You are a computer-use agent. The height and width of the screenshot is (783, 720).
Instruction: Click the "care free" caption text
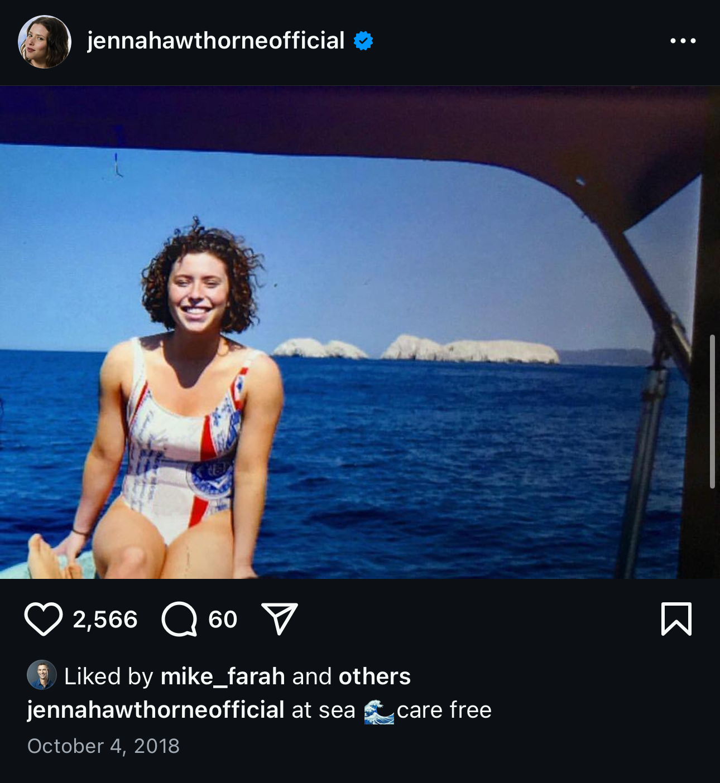pyautogui.click(x=444, y=710)
